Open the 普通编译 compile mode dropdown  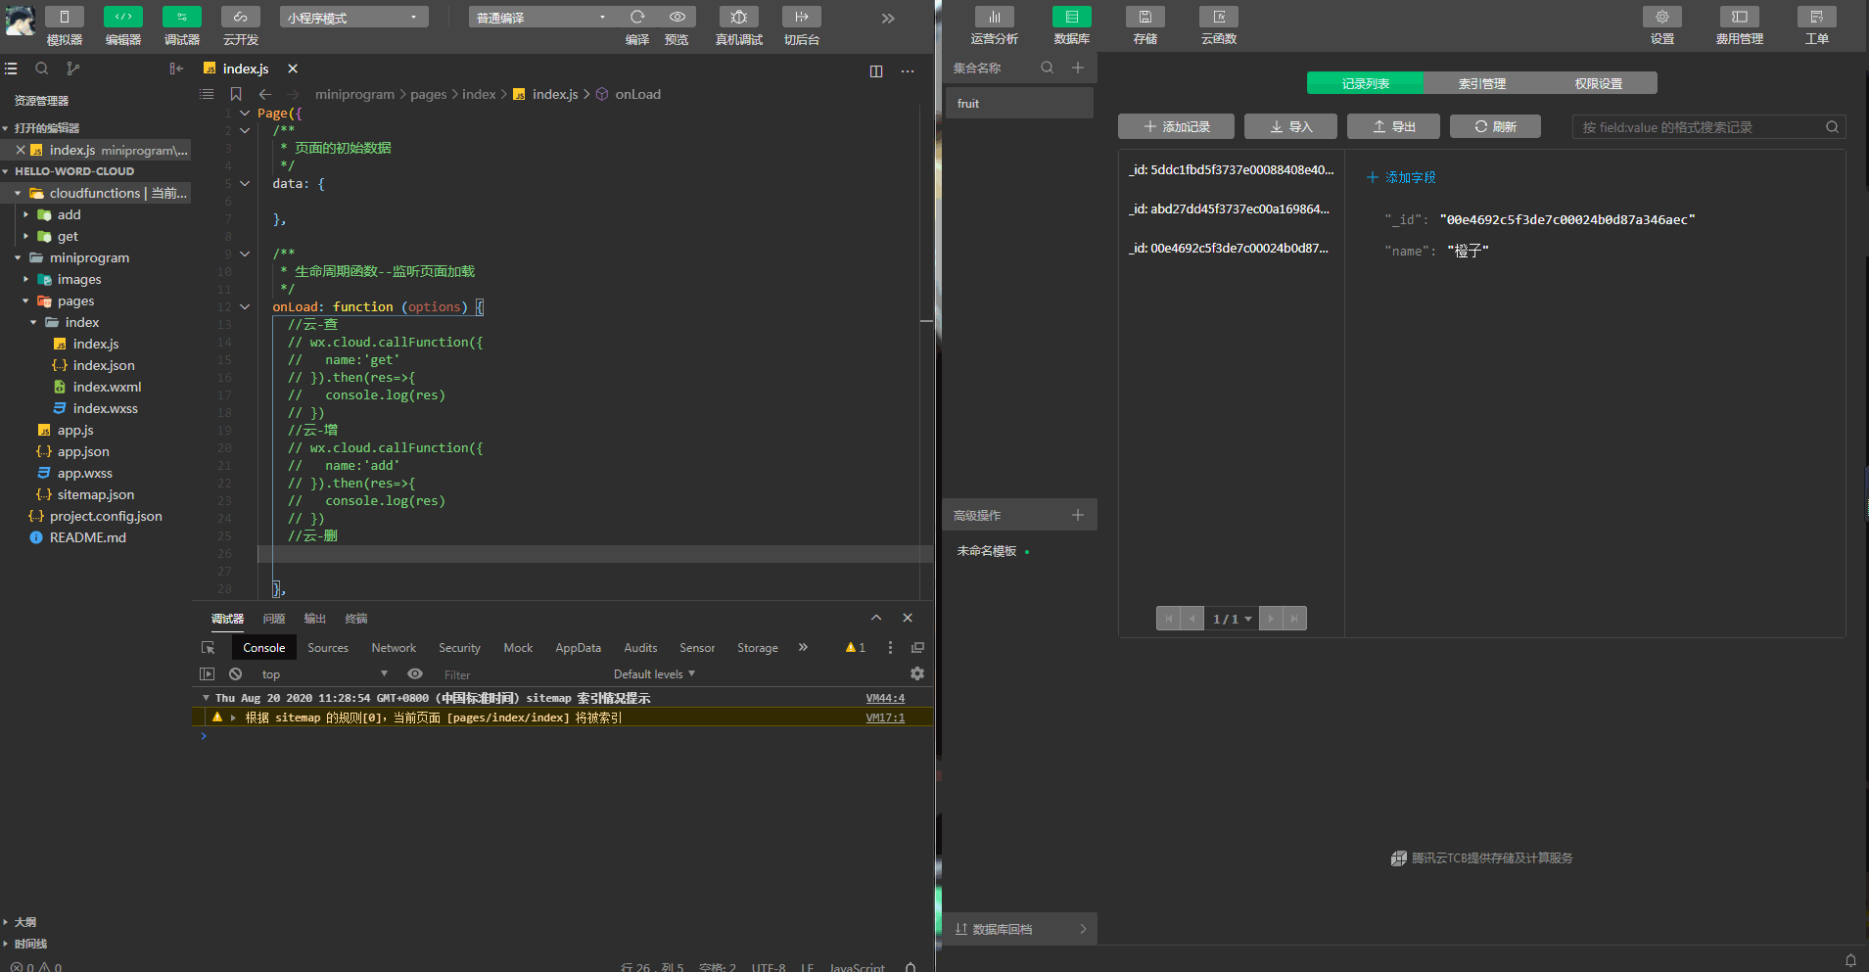tap(541, 17)
